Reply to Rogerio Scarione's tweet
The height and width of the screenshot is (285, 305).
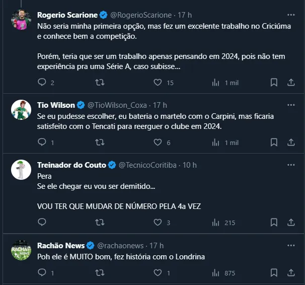42,82
